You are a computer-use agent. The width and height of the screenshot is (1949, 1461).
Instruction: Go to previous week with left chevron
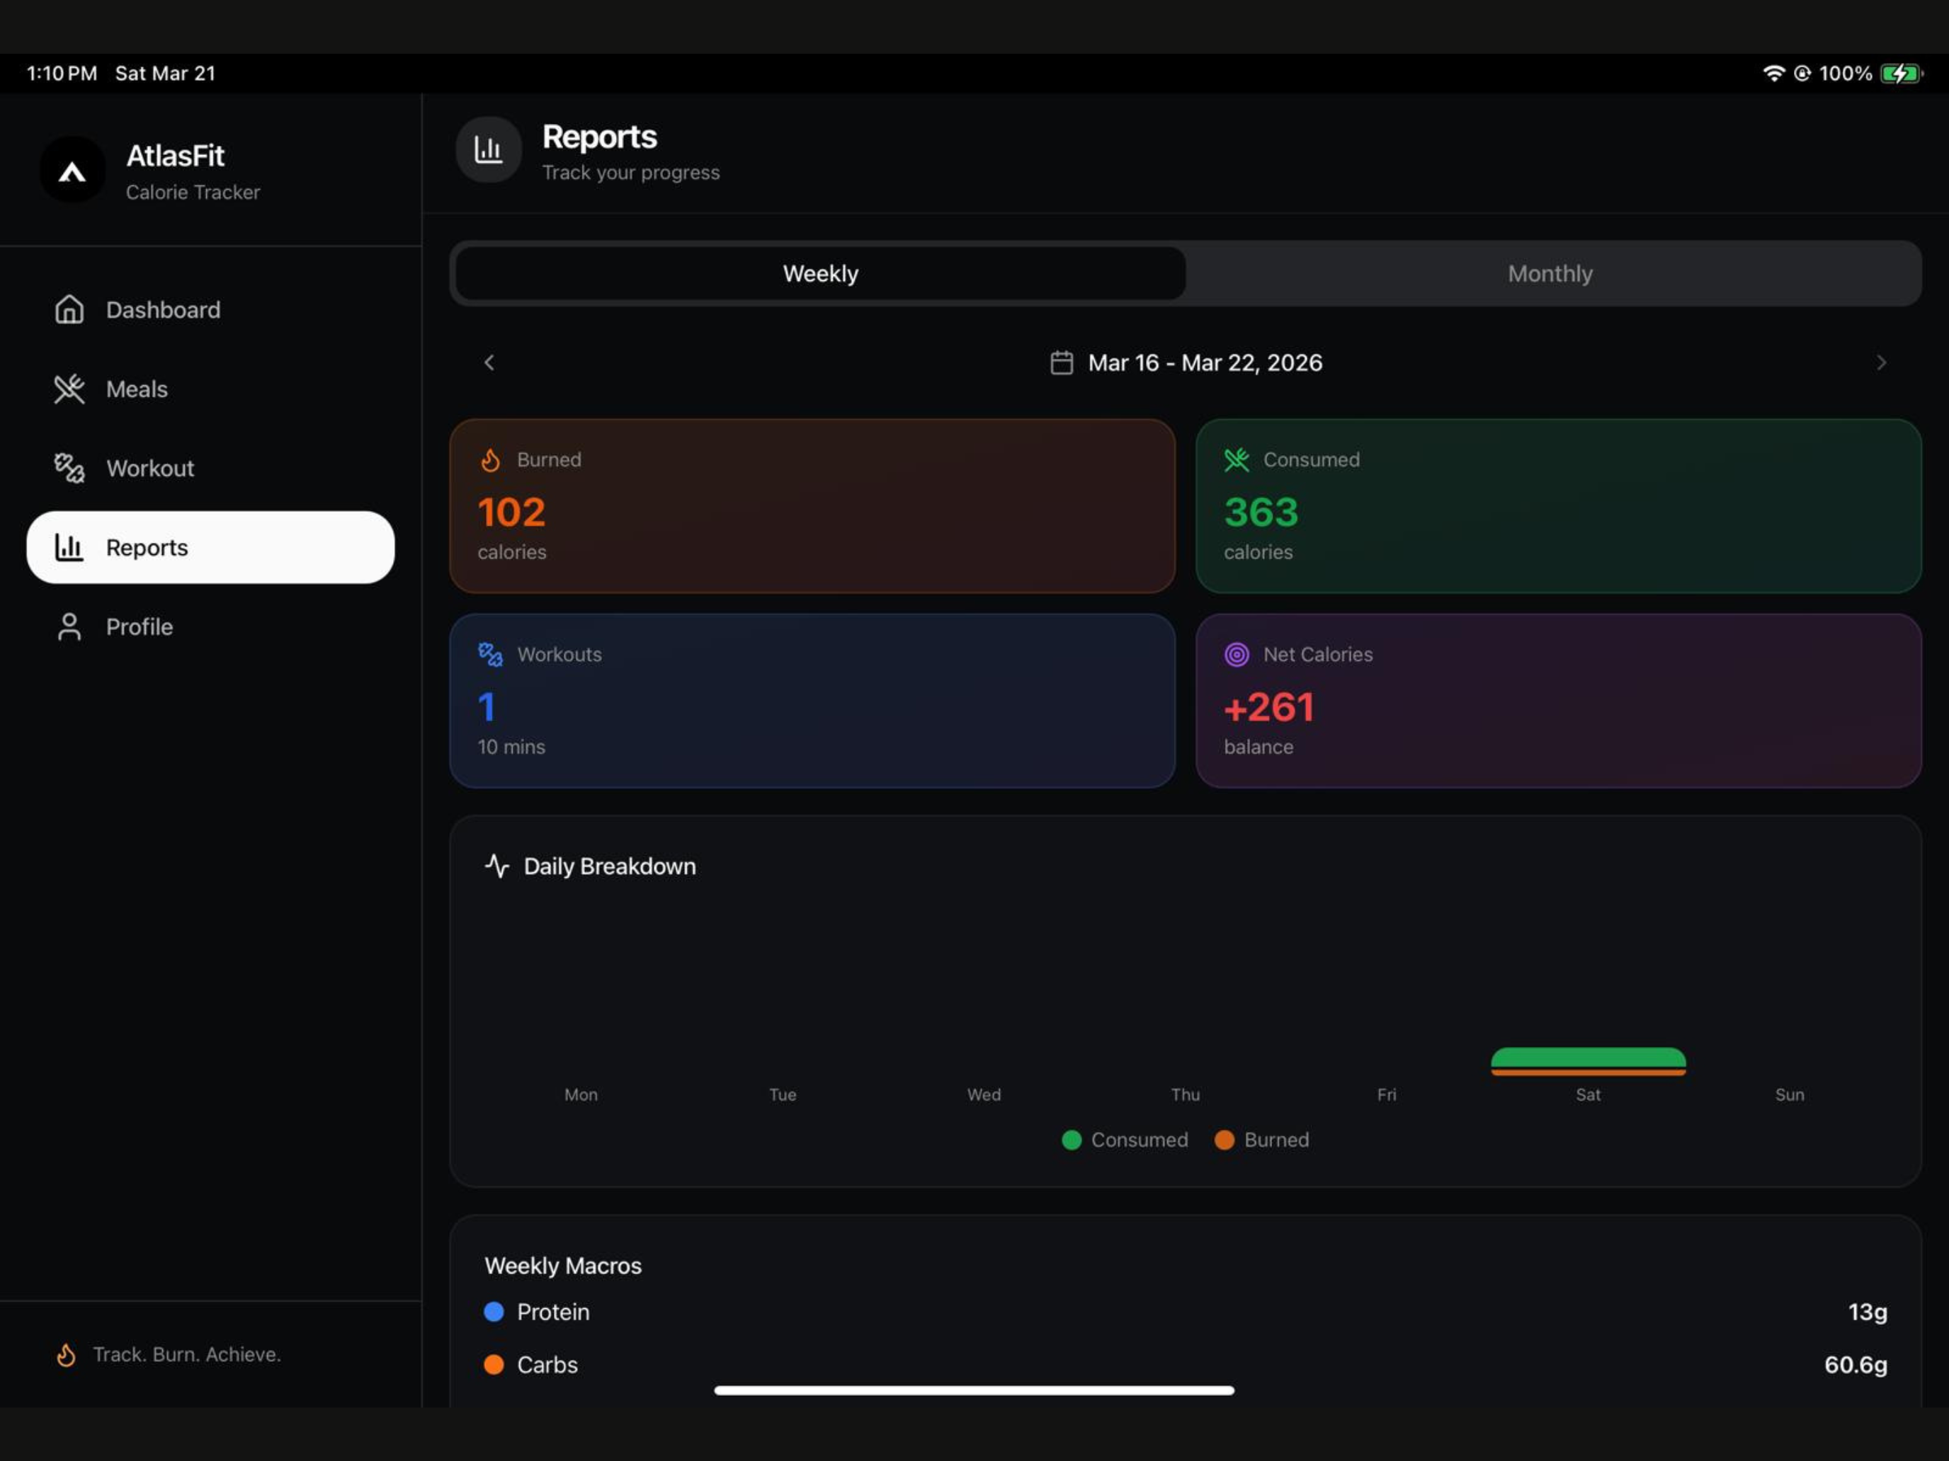[489, 363]
